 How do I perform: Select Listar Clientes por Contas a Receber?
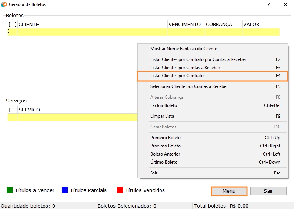click(x=185, y=68)
